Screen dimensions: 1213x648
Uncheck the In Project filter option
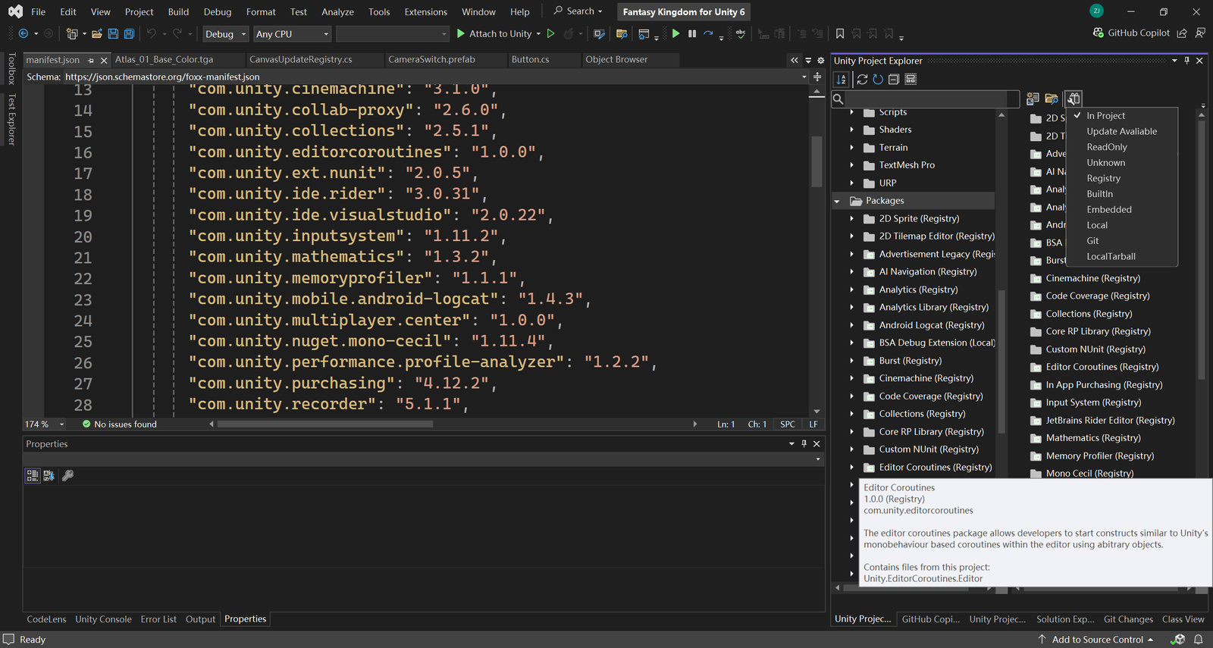1105,116
